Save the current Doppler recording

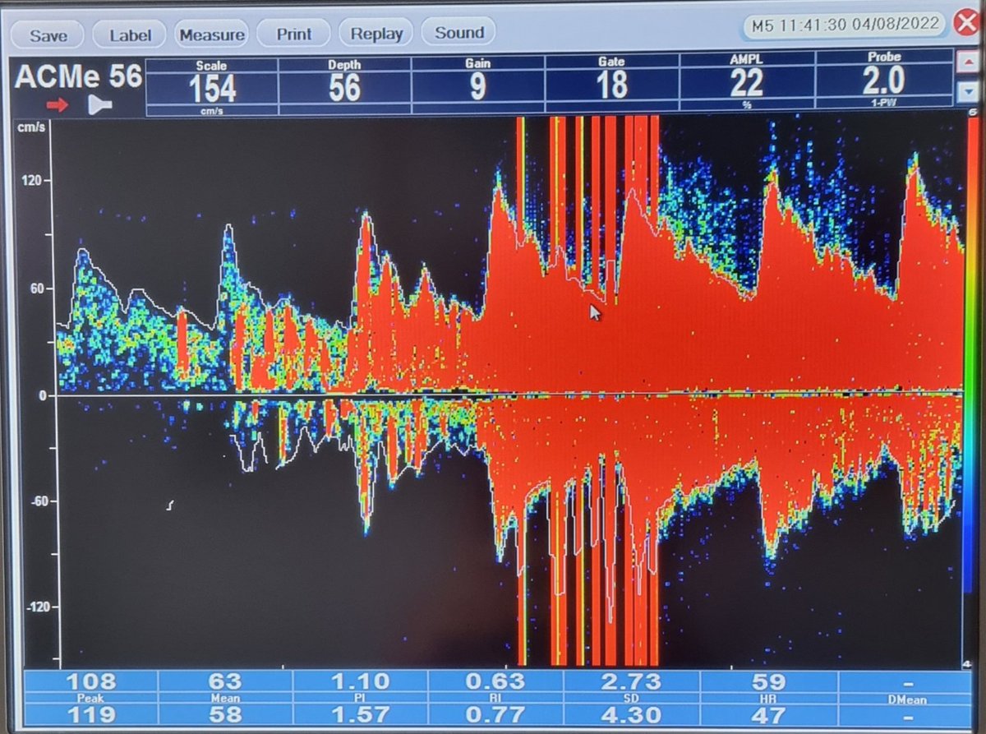47,35
